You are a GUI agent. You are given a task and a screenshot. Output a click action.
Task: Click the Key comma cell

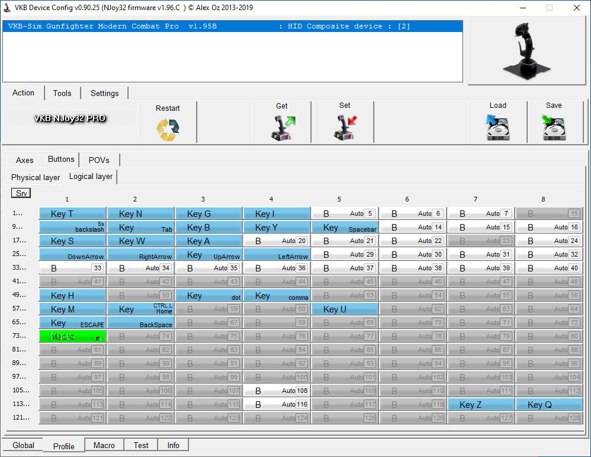coord(277,295)
